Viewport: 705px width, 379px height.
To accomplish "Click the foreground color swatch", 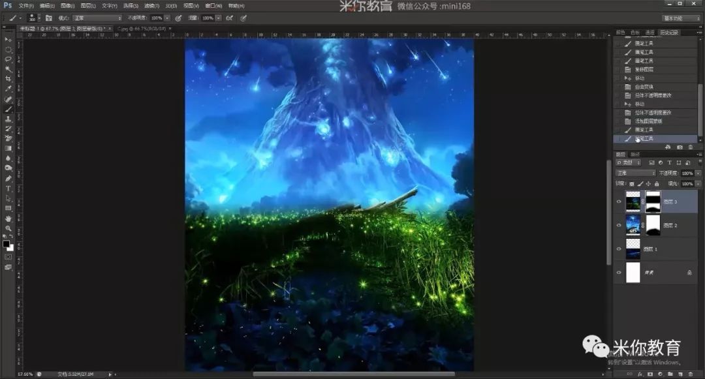I will point(6,244).
